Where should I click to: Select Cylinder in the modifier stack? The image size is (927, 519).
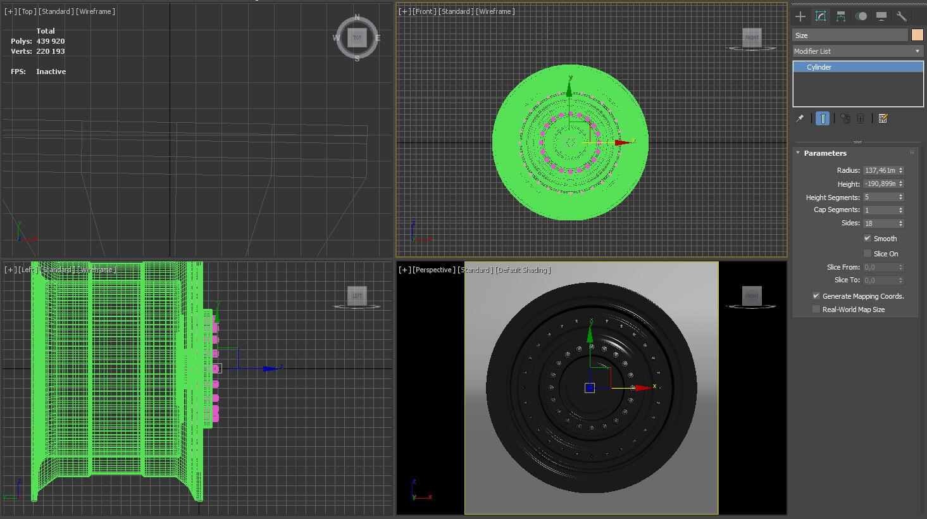click(819, 67)
